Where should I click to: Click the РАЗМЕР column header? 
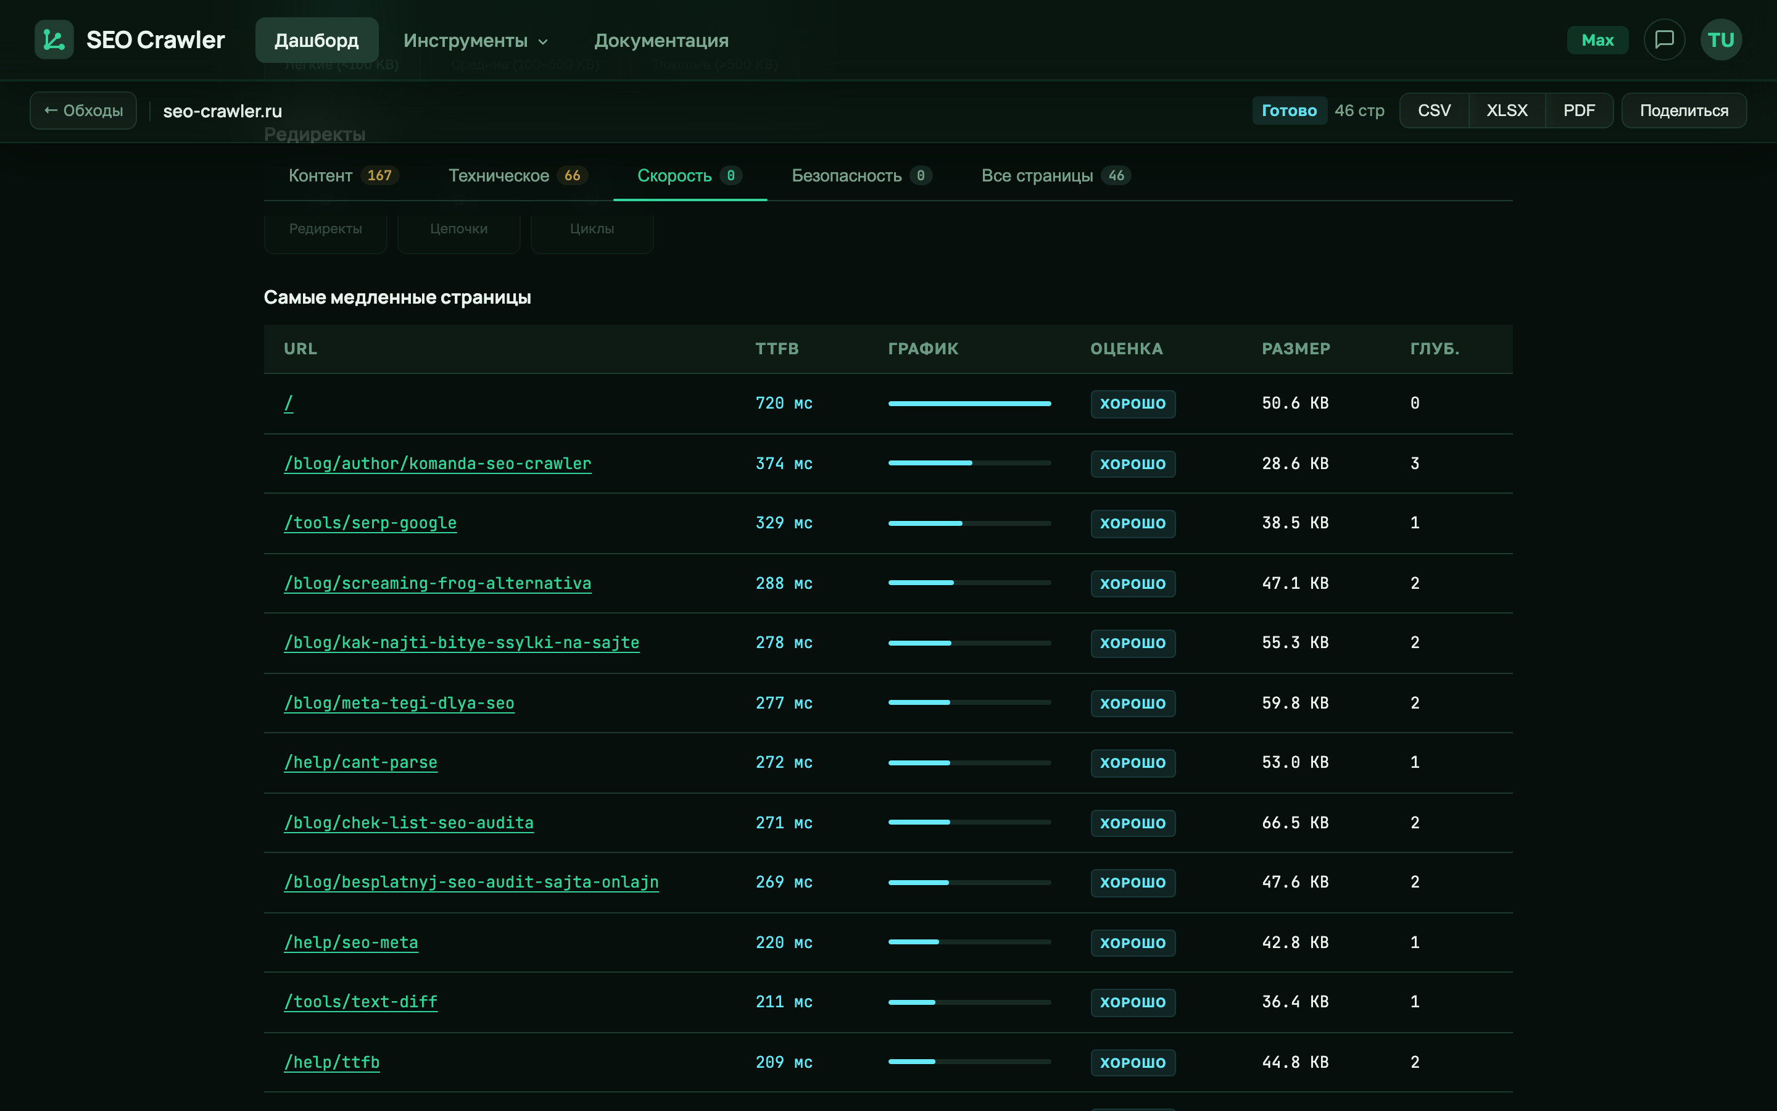(1296, 349)
